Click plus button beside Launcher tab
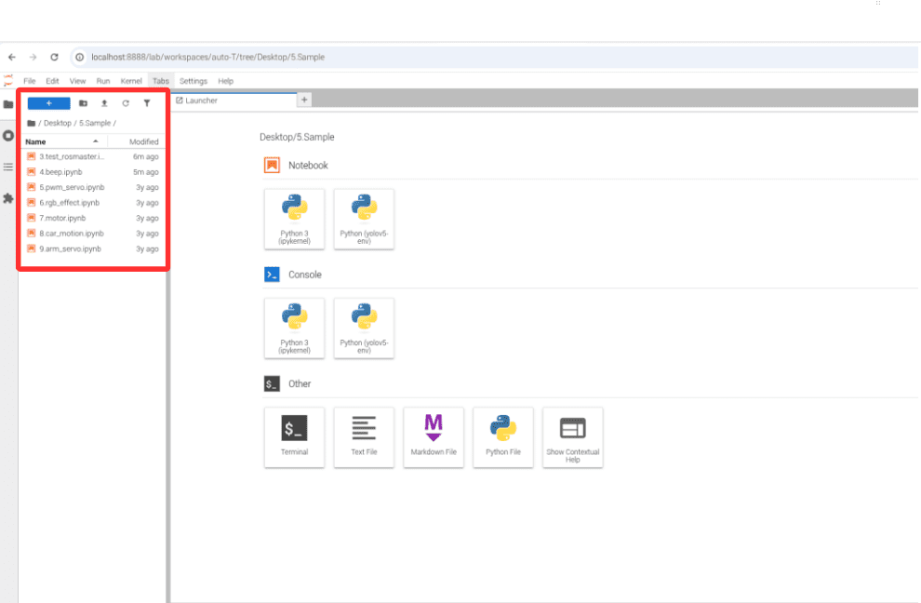Viewport: 921px width, 603px height. point(304,100)
